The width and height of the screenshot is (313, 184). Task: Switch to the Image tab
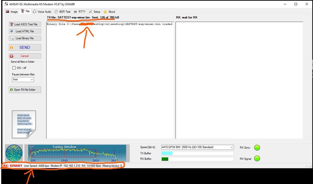click(x=12, y=11)
